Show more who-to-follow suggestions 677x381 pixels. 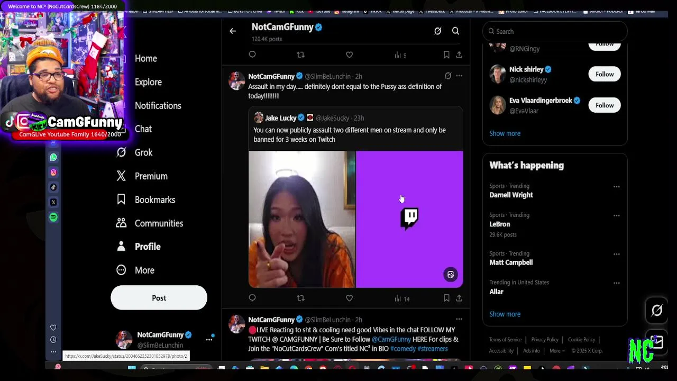(x=505, y=133)
